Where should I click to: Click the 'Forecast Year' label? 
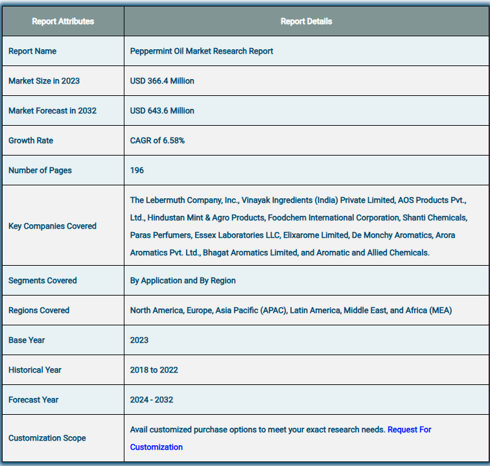[x=34, y=400]
